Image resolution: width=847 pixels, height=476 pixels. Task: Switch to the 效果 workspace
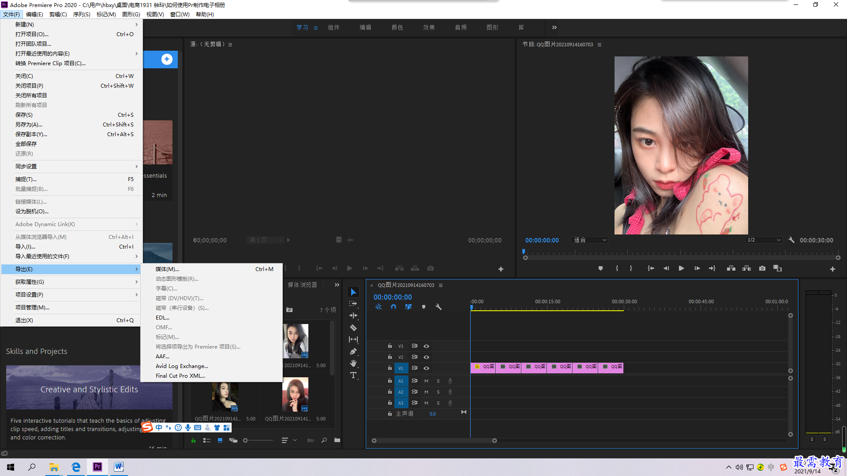(429, 27)
